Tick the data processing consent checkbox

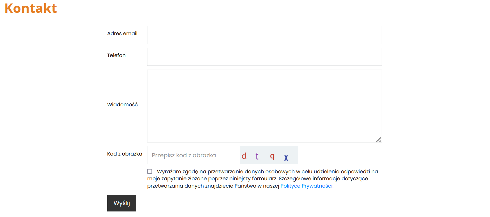pos(150,172)
